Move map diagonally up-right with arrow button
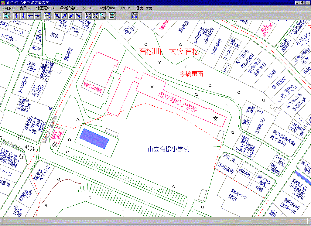Screen dimensions: 311x226 click(x=65, y=16)
